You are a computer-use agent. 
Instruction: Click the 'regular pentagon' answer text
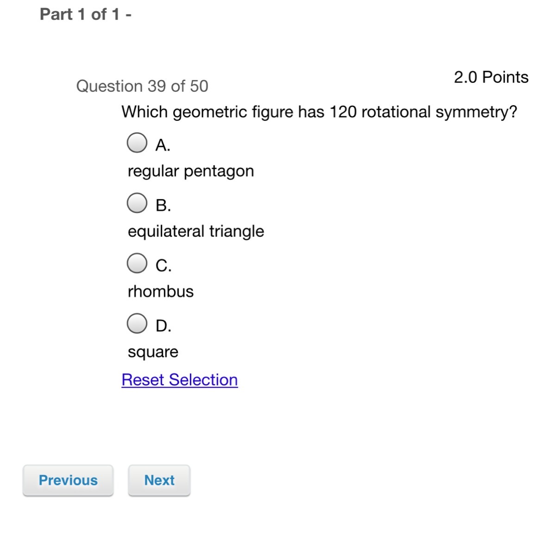[x=190, y=171]
